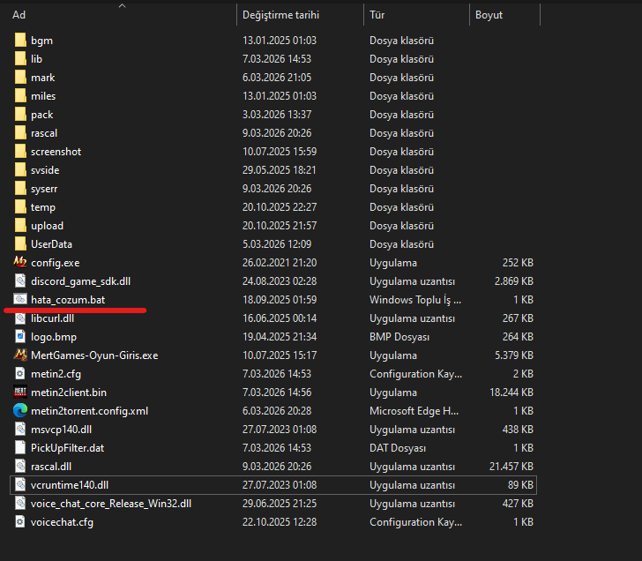Click the 10.07.2025 15:59 date cell
The height and width of the screenshot is (561, 642).
(x=280, y=152)
